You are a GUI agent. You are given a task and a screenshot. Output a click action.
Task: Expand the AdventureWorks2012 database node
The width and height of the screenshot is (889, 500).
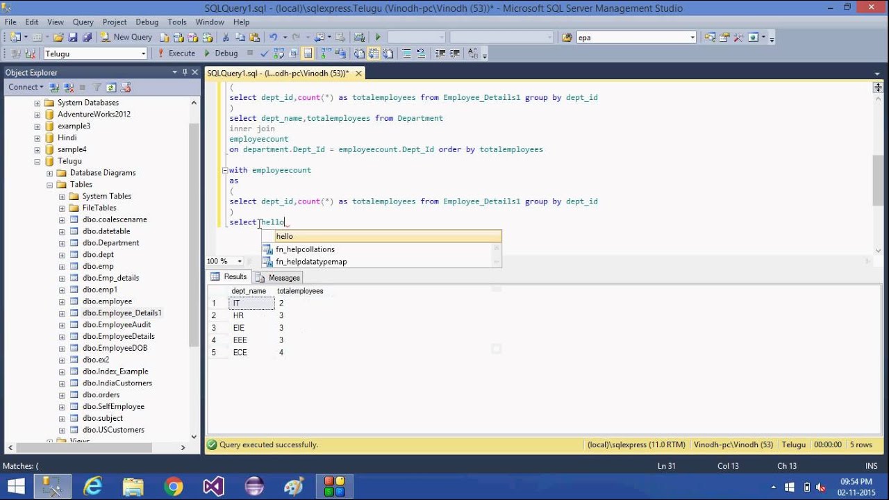click(x=38, y=115)
